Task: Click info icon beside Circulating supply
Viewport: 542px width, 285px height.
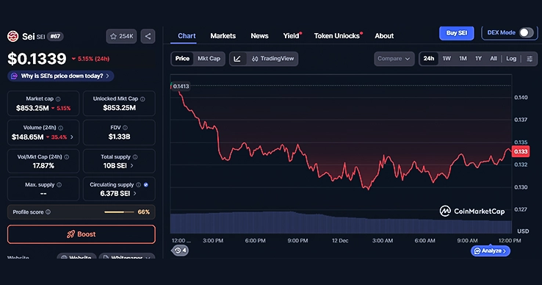Action: [x=138, y=184]
